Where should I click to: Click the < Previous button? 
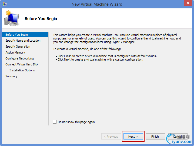click(x=111, y=137)
